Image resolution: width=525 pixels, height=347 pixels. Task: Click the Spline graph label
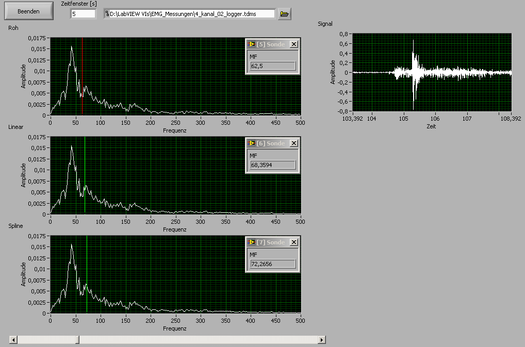pos(16,226)
